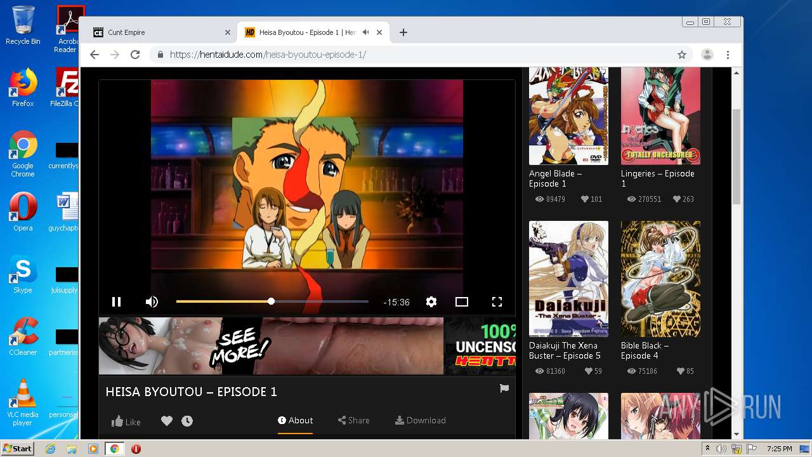This screenshot has width=812, height=457.
Task: Click heart count 85 under Bible Black
Action: pyautogui.click(x=685, y=371)
